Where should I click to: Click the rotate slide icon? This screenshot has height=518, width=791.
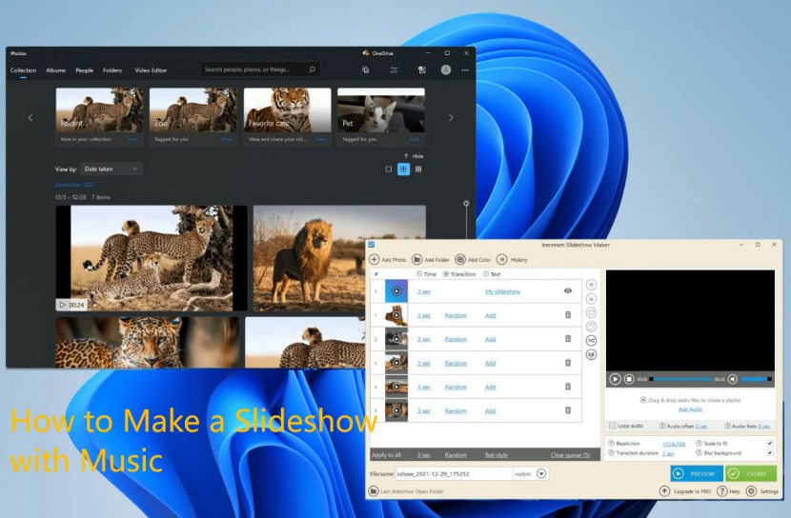[591, 312]
